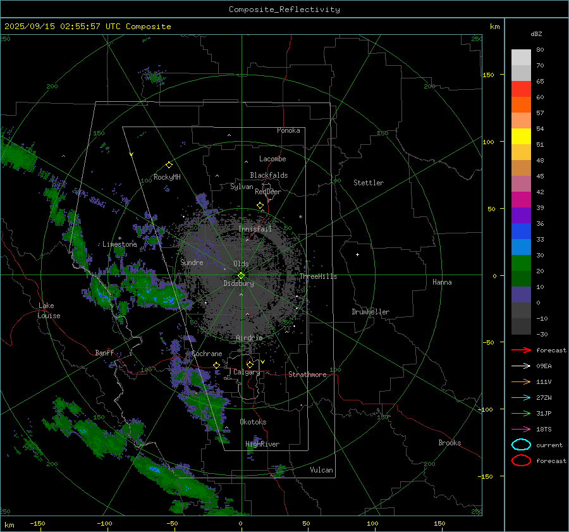
Task: Select the 39 dBZ purple swatch
Action: (x=521, y=215)
